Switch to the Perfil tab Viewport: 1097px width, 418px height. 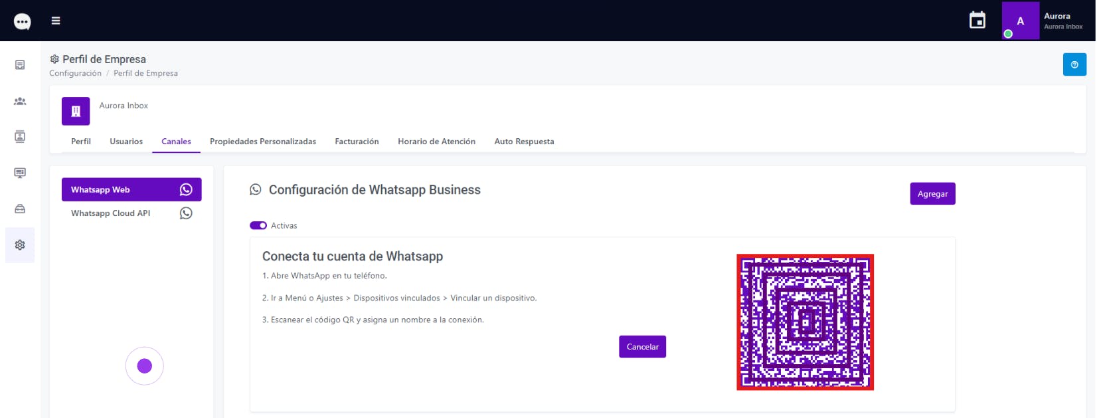(81, 142)
